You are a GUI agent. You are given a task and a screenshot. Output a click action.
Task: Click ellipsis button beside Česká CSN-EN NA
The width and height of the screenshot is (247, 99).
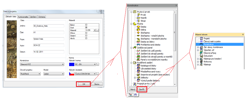pos(98,74)
